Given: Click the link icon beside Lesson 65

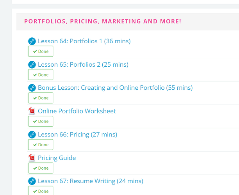Looking at the screenshot, I should tap(32, 65).
